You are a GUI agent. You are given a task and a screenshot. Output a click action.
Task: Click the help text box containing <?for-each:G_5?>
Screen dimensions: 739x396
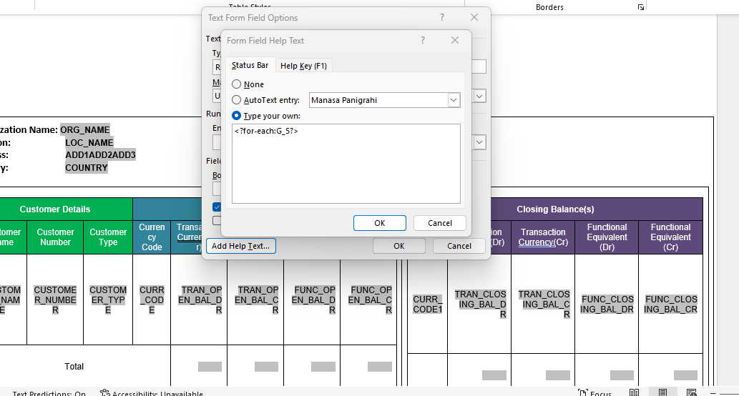click(346, 164)
